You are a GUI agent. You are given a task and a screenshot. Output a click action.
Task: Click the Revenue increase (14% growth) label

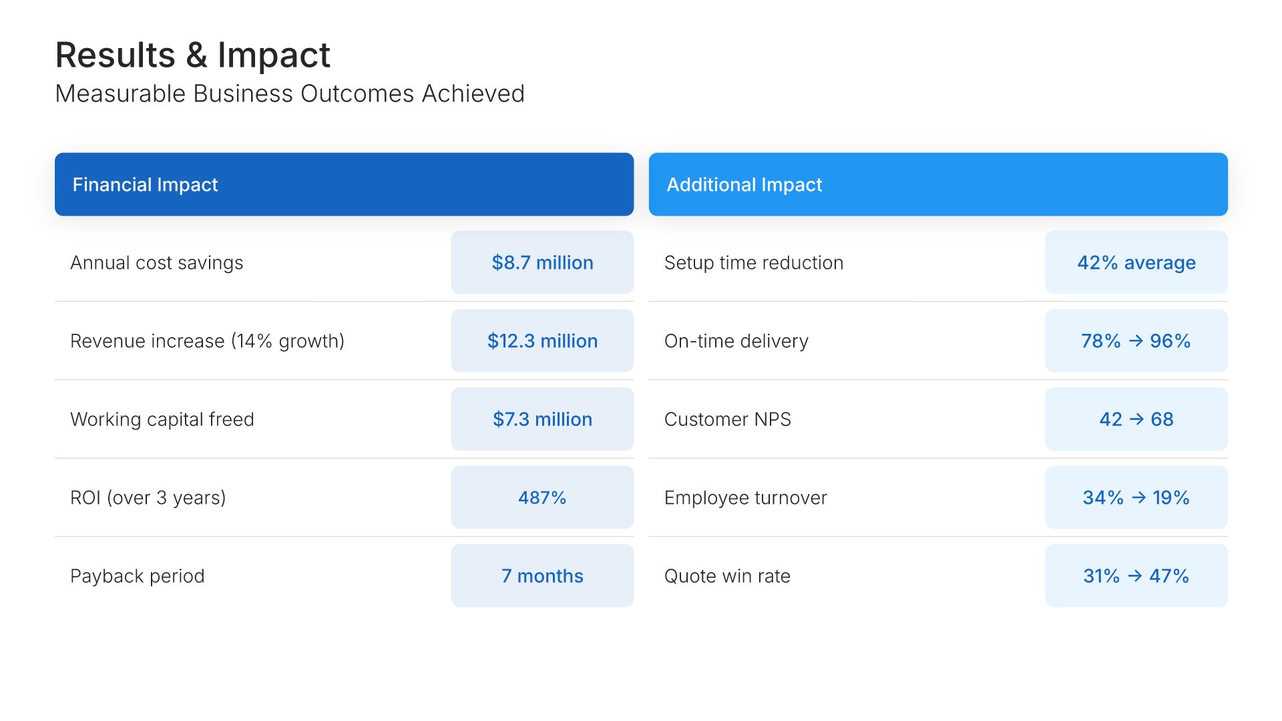pos(207,341)
